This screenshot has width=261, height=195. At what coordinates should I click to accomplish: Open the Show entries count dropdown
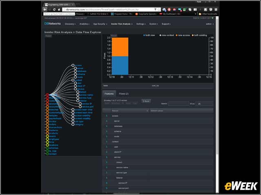[204, 104]
